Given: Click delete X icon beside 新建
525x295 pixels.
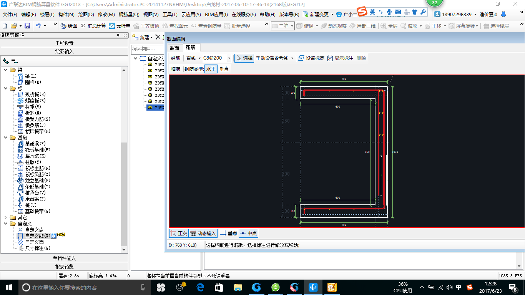Looking at the screenshot, I should pos(158,37).
